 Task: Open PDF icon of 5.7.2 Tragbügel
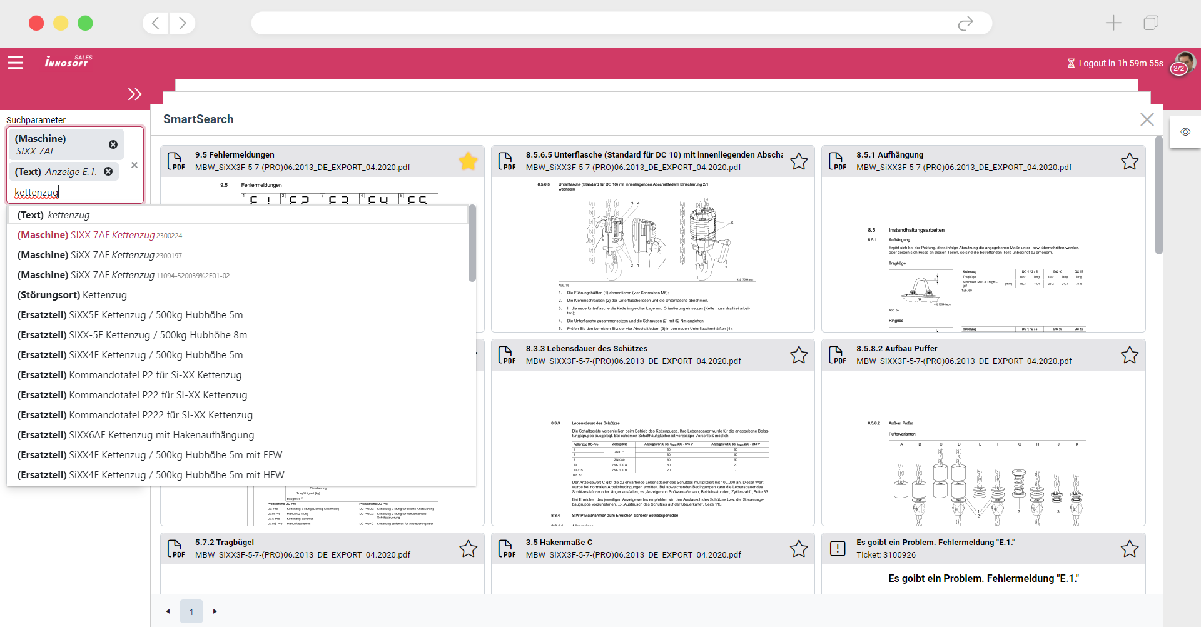tap(176, 549)
